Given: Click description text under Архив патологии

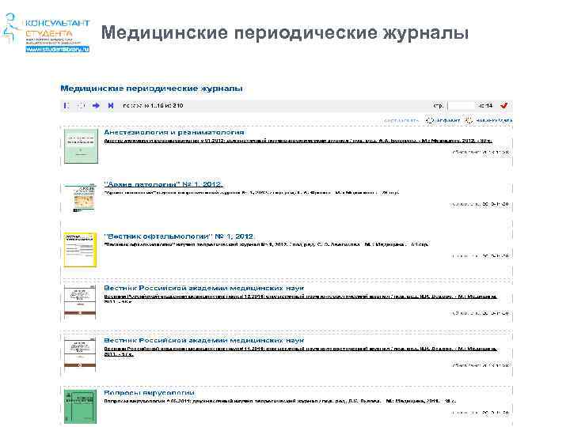Looking at the screenshot, I should click(x=252, y=193).
